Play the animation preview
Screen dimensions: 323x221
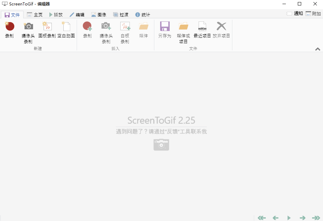coord(289,218)
